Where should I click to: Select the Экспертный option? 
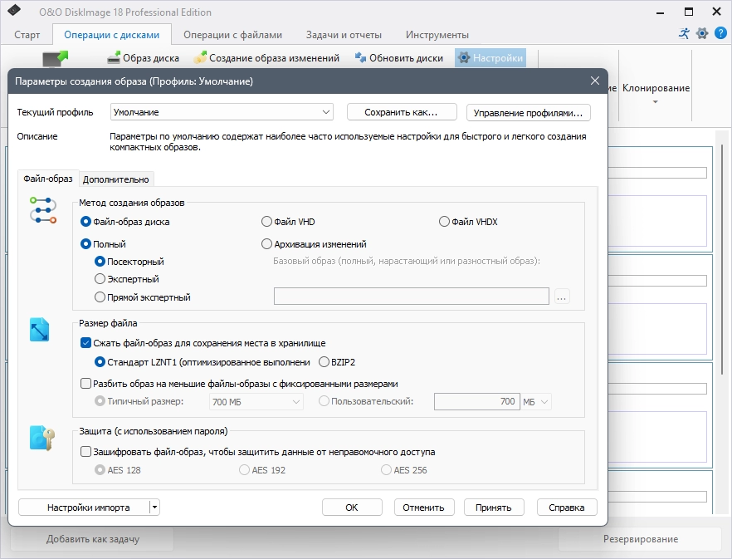[127, 279]
